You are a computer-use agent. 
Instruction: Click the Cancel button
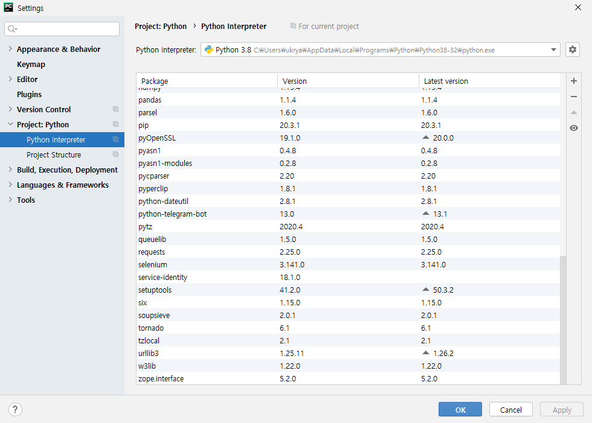pyautogui.click(x=511, y=410)
